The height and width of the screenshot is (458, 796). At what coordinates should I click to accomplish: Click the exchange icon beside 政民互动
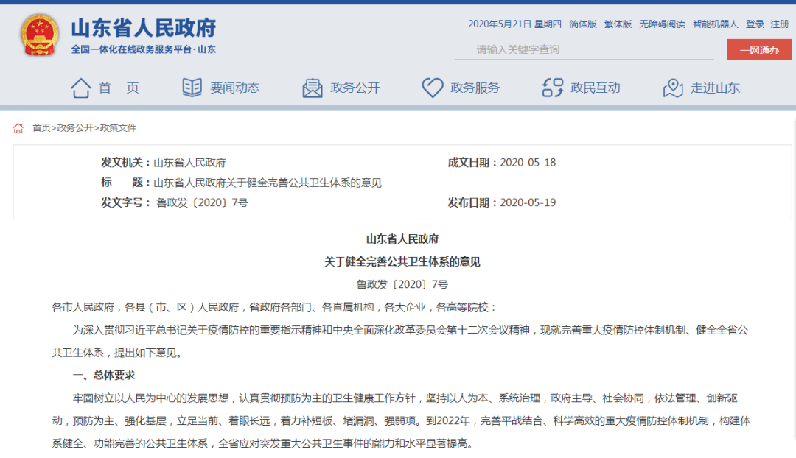pos(552,88)
